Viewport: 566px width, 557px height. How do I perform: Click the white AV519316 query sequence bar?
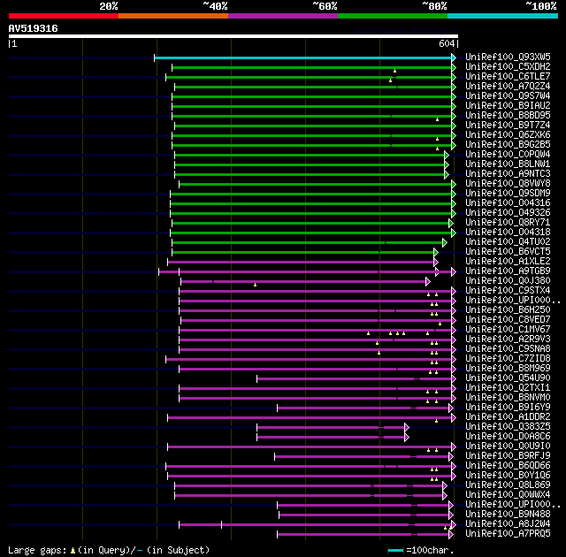233,36
